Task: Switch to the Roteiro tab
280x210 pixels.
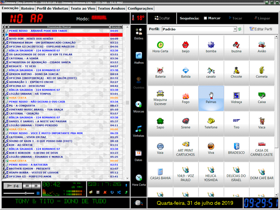Action: coord(28,8)
